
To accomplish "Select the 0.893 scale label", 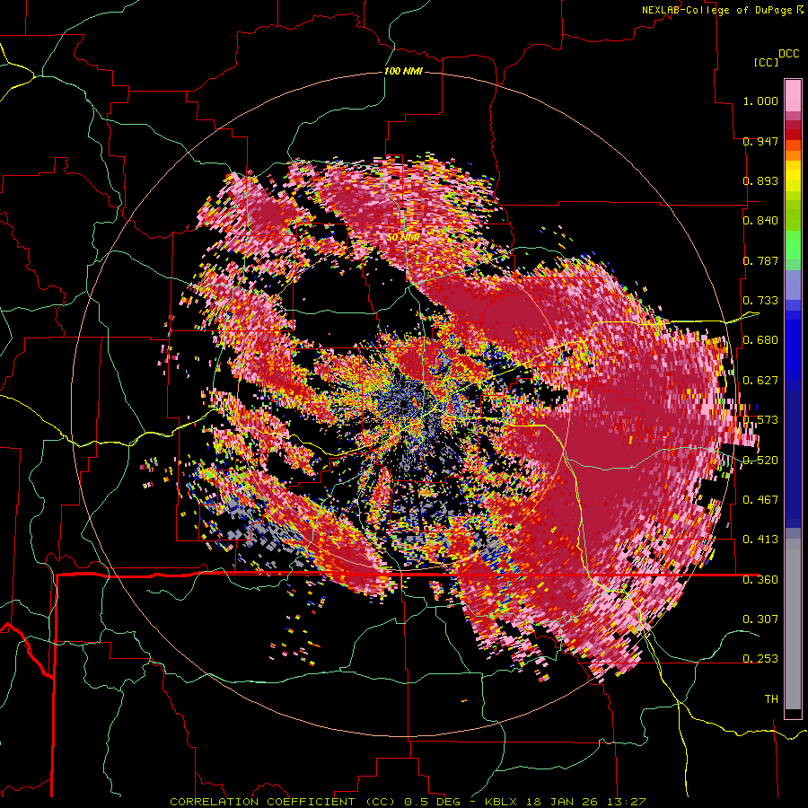I will pyautogui.click(x=760, y=180).
